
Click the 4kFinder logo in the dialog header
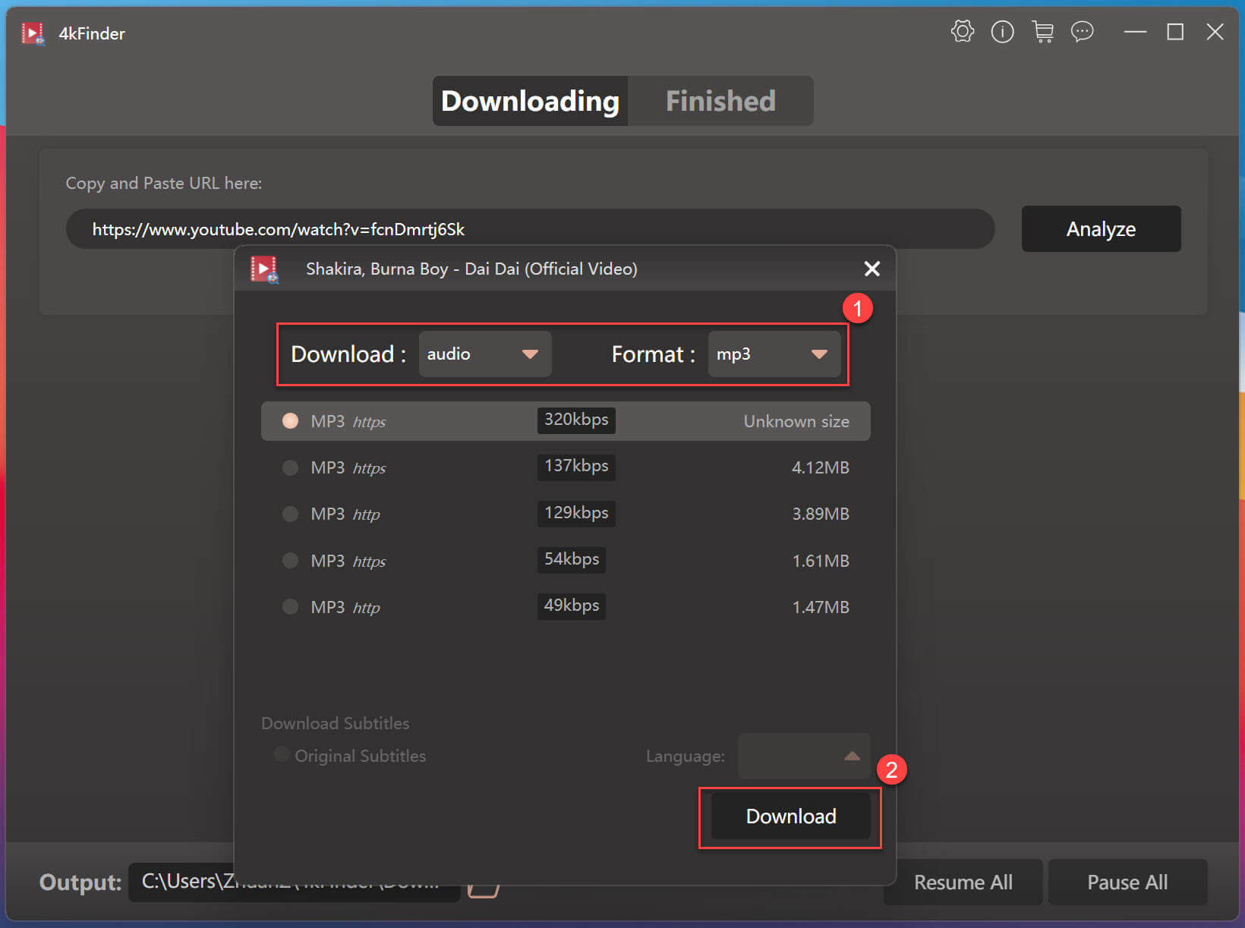(265, 269)
